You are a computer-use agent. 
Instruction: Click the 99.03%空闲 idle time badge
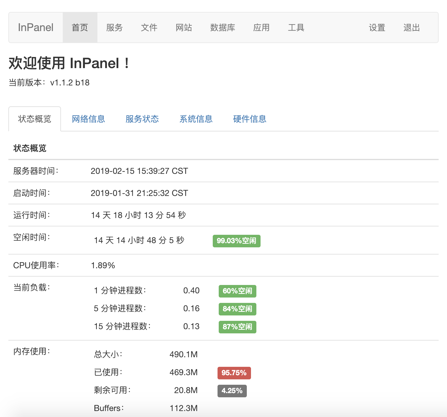[x=236, y=241]
